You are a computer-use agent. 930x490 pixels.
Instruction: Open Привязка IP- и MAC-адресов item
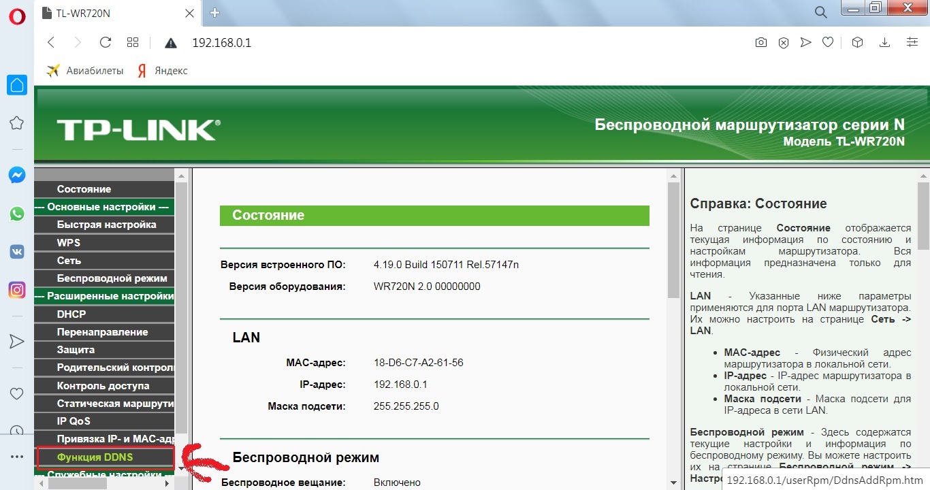(105, 439)
